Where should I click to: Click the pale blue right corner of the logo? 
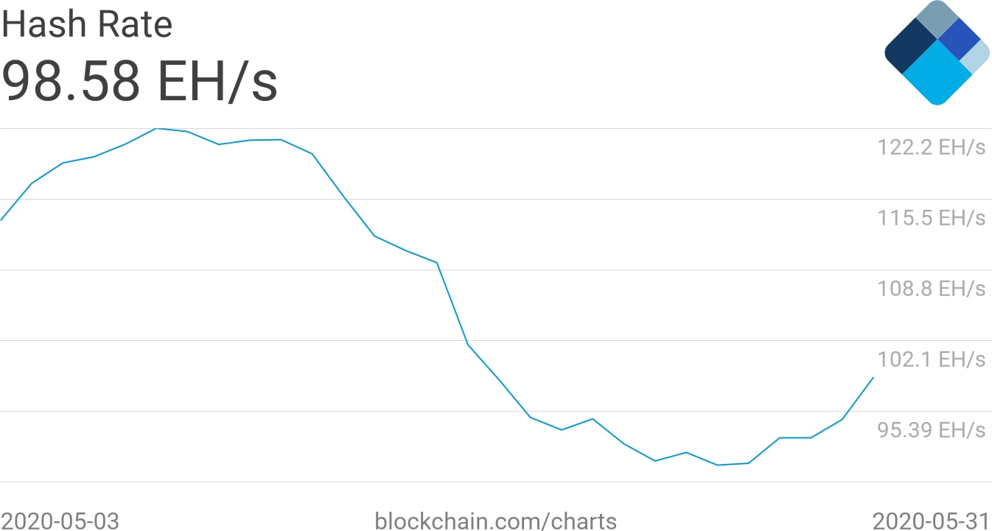coord(977,57)
